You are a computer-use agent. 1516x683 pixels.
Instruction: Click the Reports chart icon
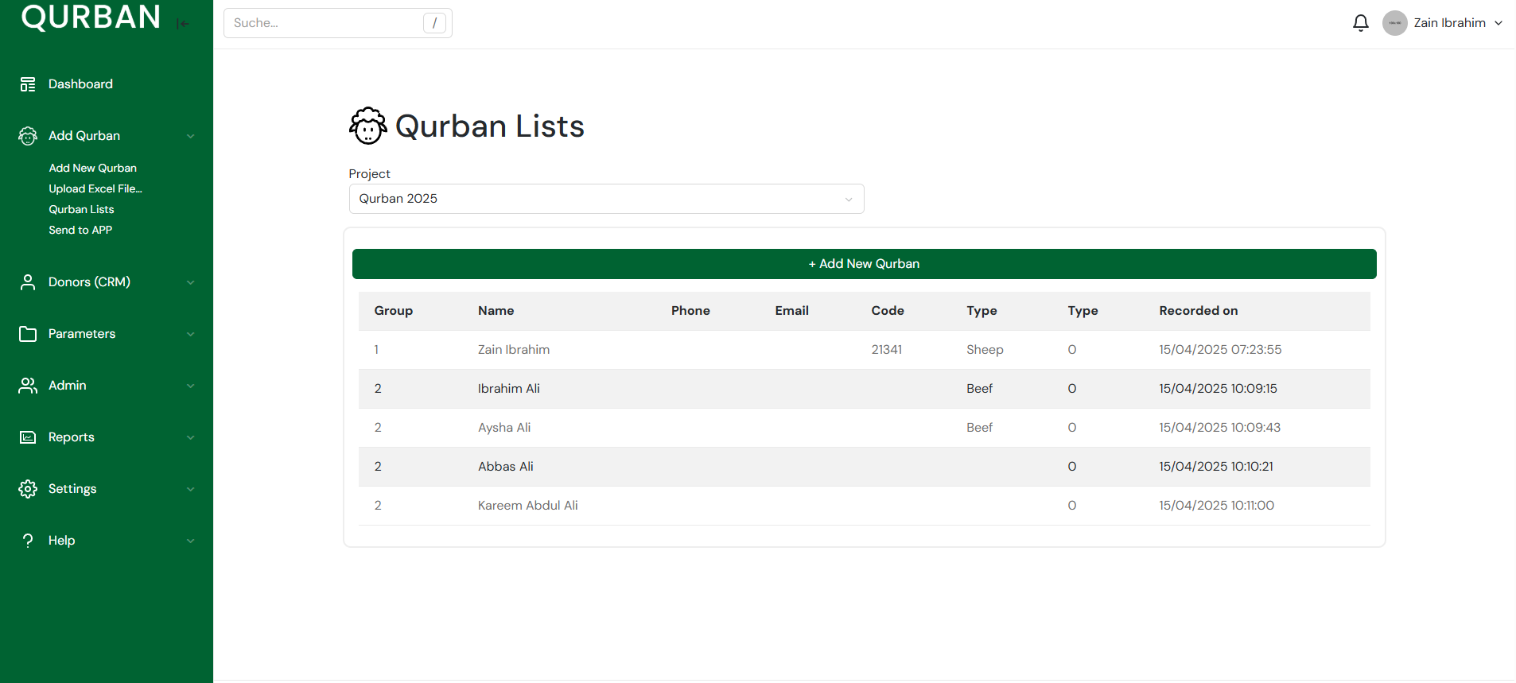pyautogui.click(x=28, y=437)
